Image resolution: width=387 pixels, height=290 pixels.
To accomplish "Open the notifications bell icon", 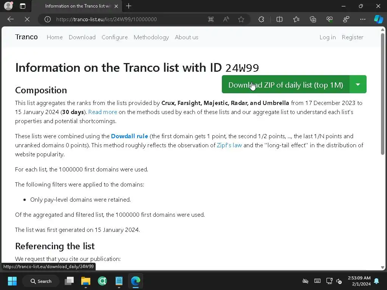I will click(x=377, y=281).
